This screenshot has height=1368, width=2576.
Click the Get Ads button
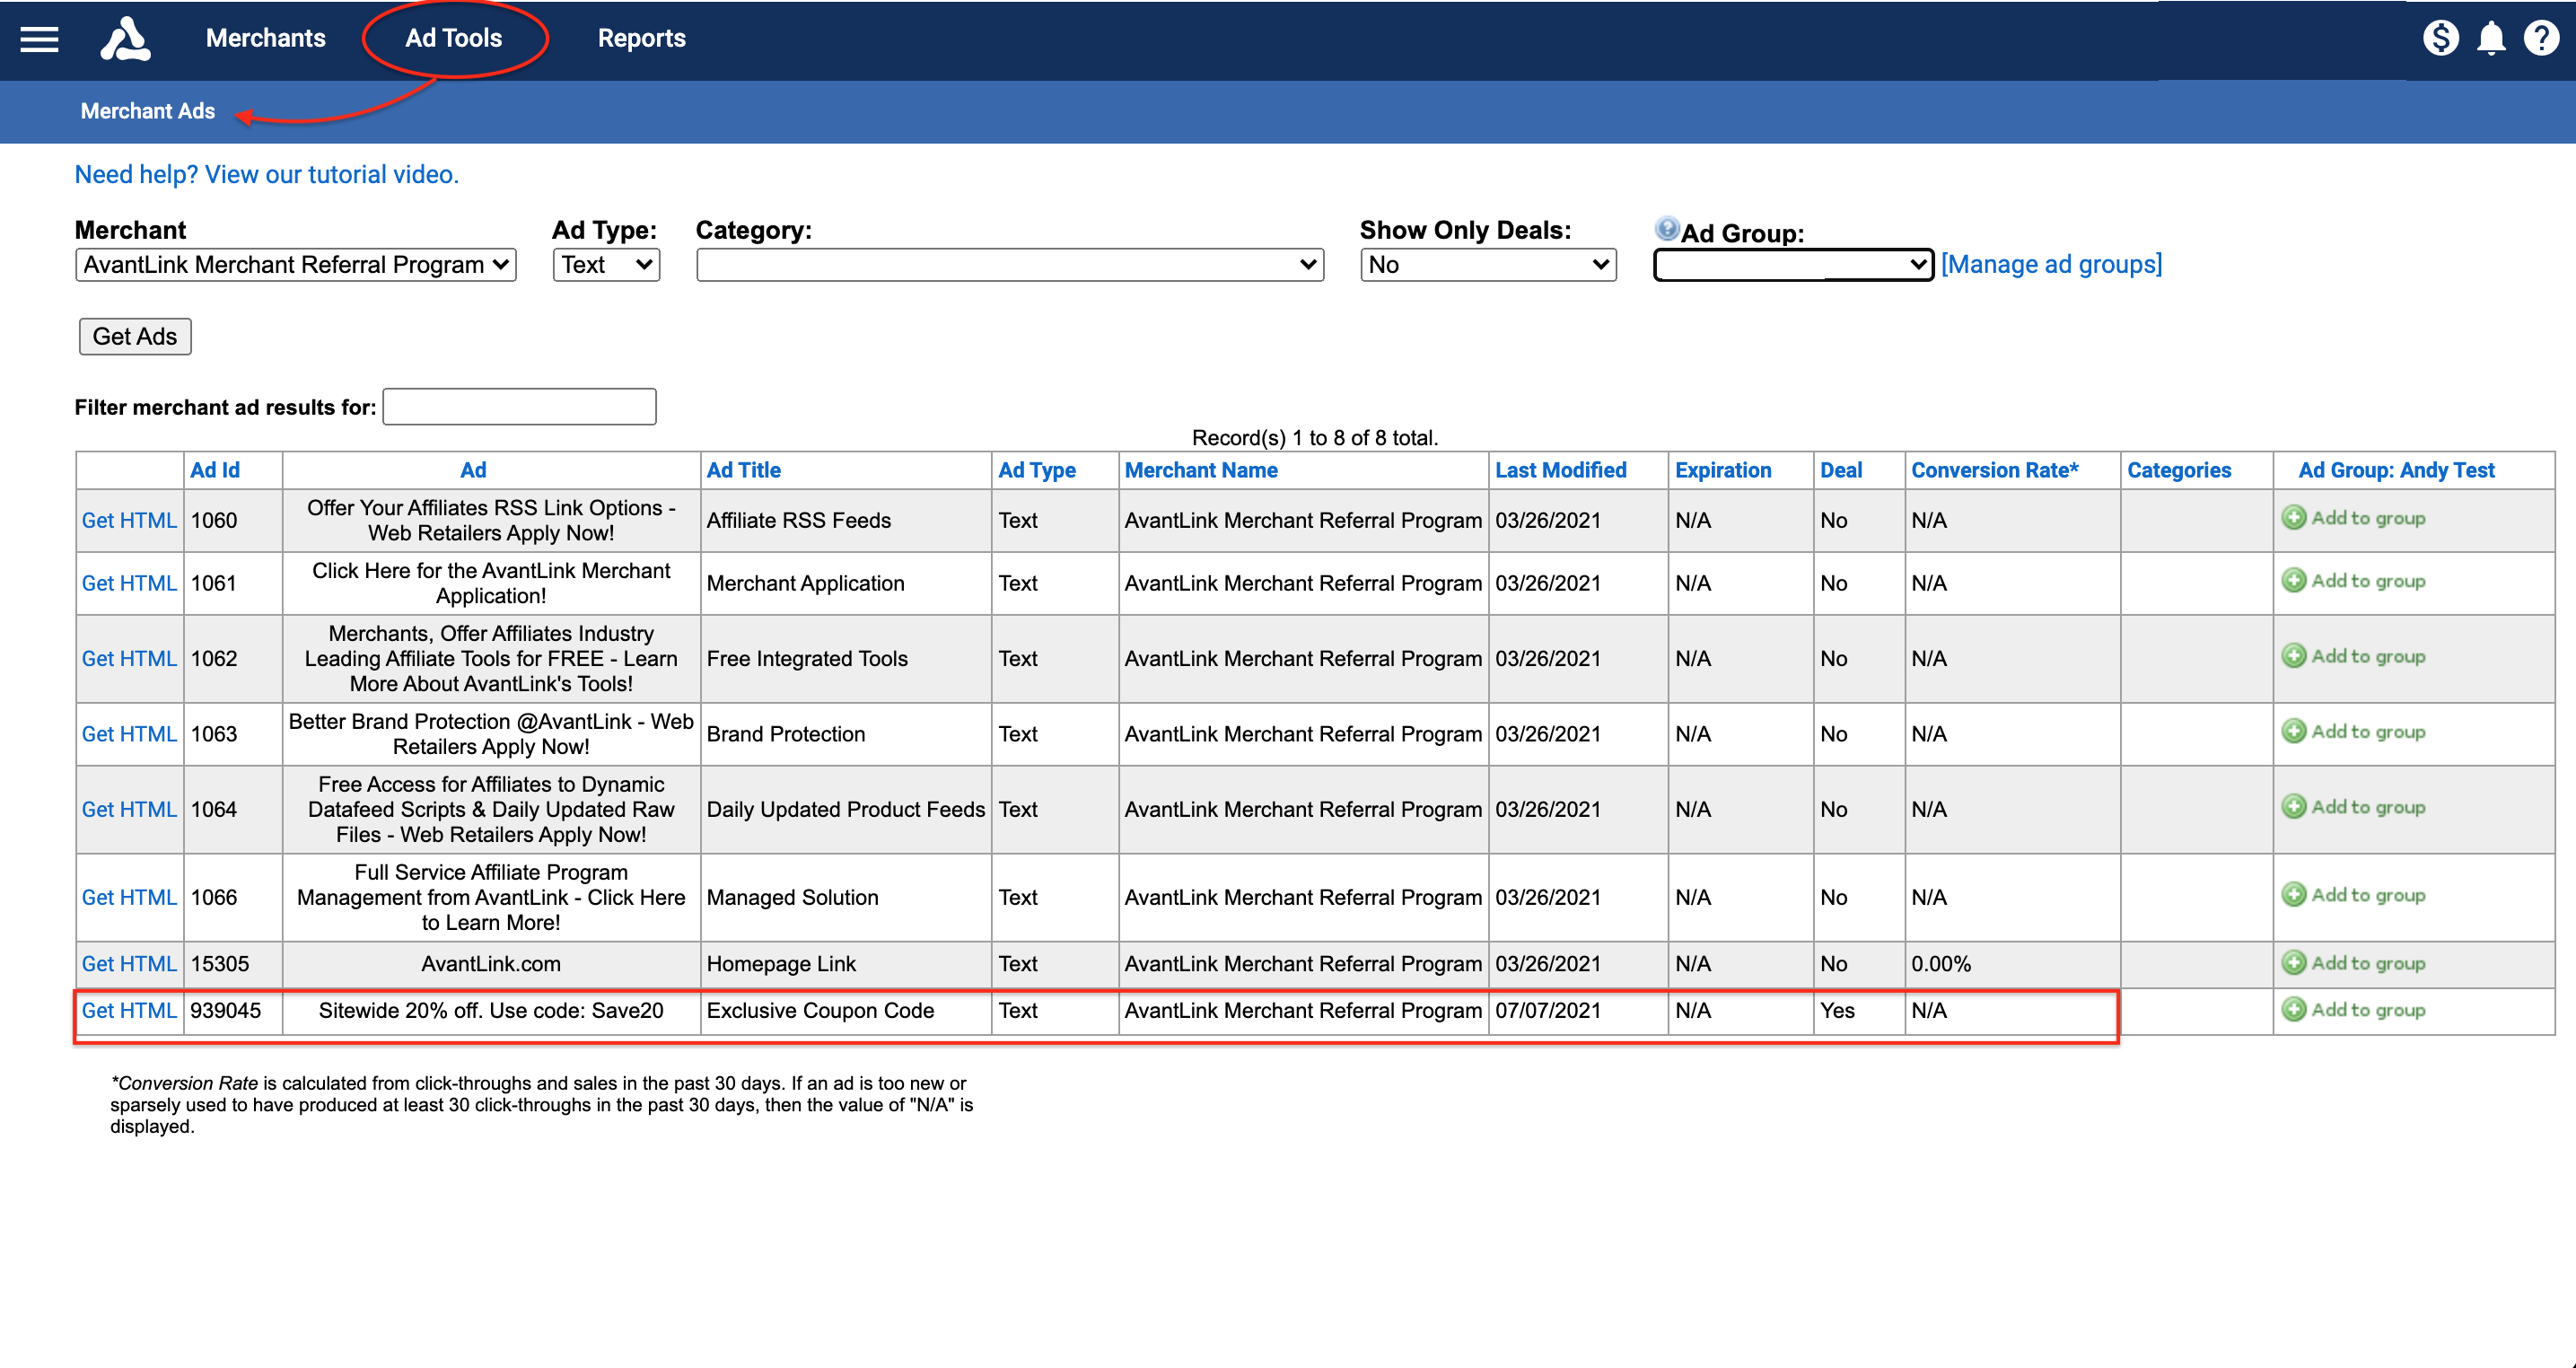pyautogui.click(x=135, y=337)
